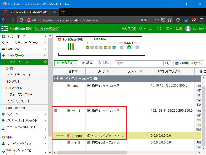Click the FortiGate-60E-01 hostname link

tap(47, 28)
